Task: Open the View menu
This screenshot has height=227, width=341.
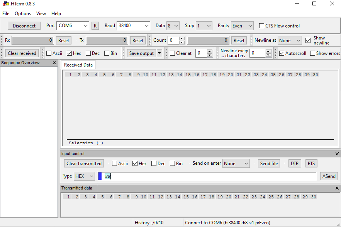Action: (41, 14)
